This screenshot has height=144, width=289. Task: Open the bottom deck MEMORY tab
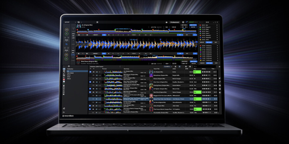203,63
